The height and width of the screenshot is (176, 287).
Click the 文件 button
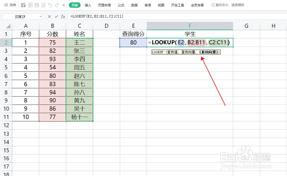coord(12,5)
